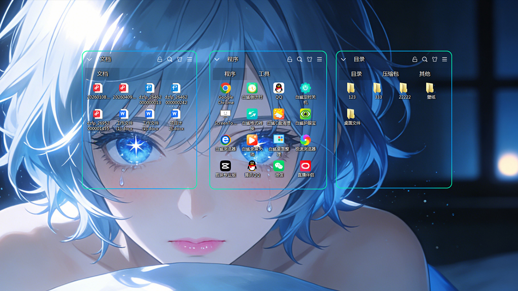Select the dzfp_26462 file ending in 242
518x291 pixels.
[x=176, y=88]
